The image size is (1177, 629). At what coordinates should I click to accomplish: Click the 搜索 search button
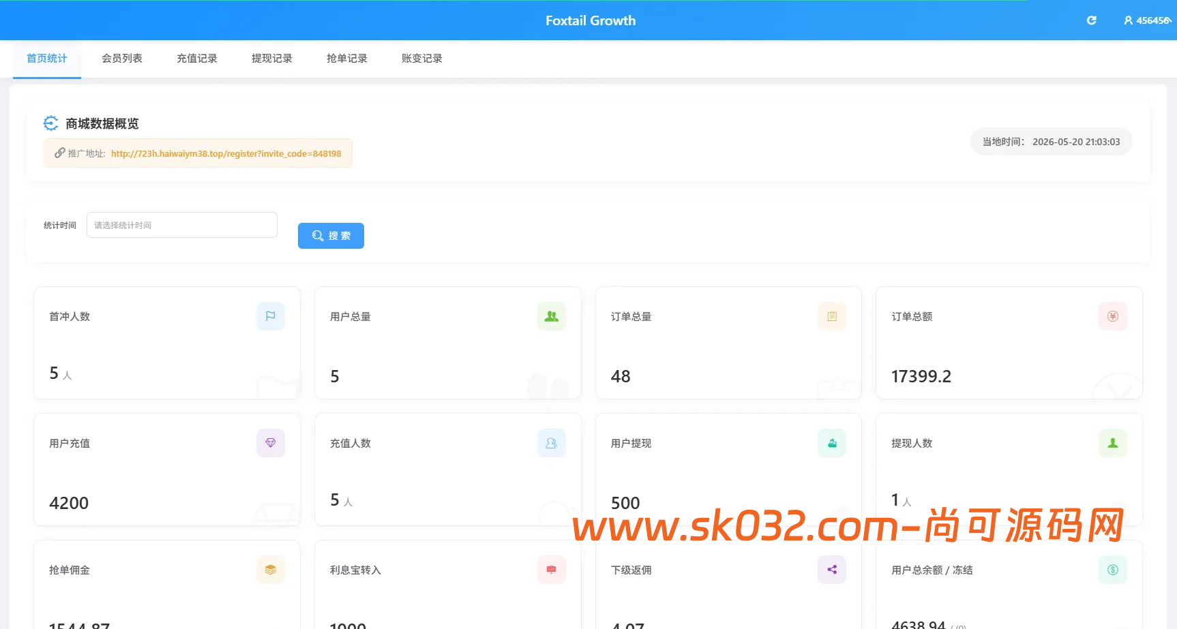[x=331, y=236]
